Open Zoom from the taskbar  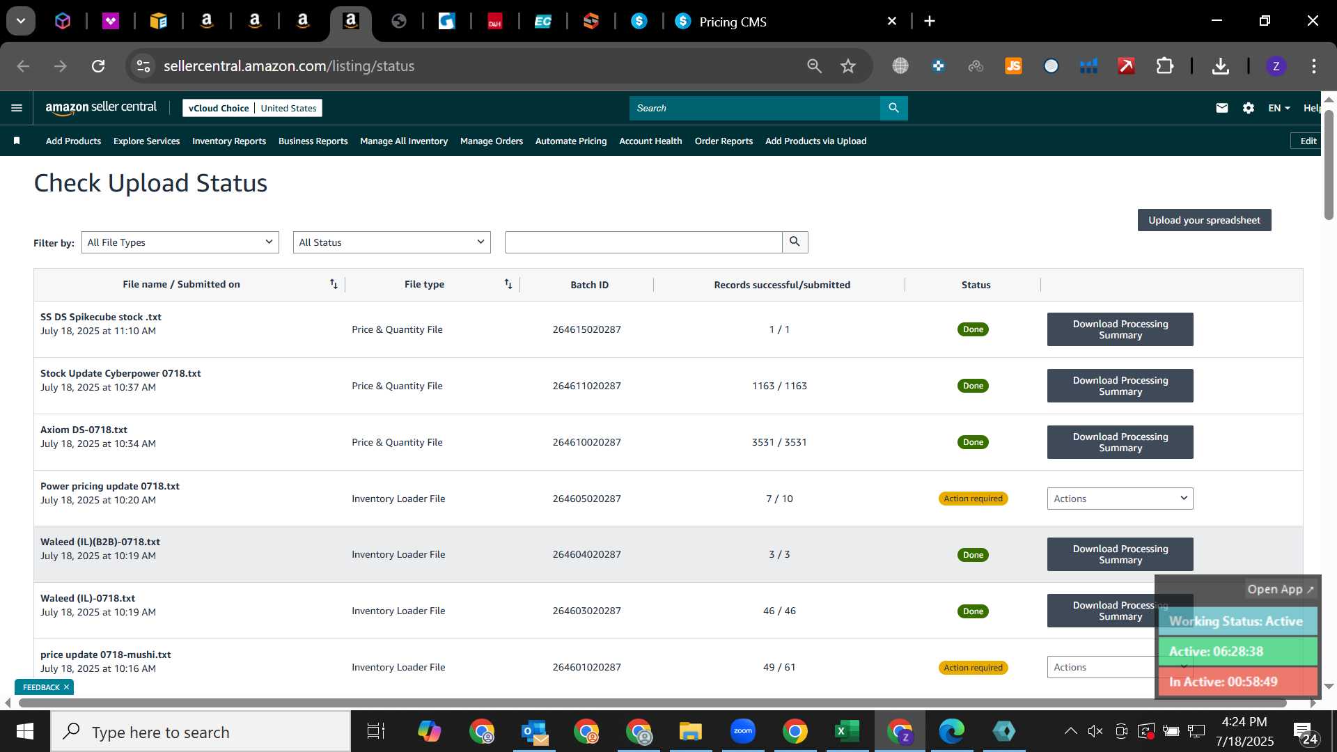tap(743, 731)
